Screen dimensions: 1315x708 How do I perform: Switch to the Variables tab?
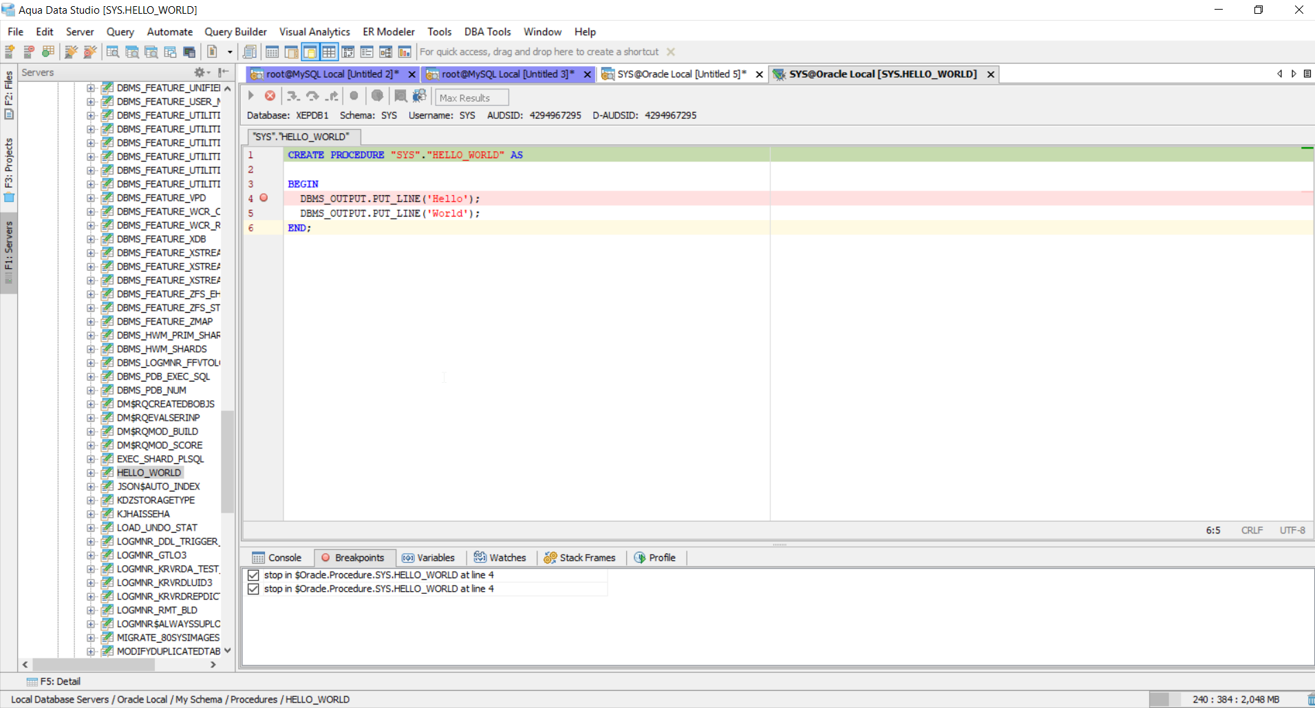point(428,557)
